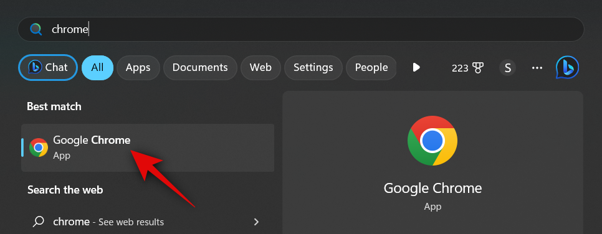Select the All filter tab
This screenshot has height=234, width=602.
click(97, 67)
